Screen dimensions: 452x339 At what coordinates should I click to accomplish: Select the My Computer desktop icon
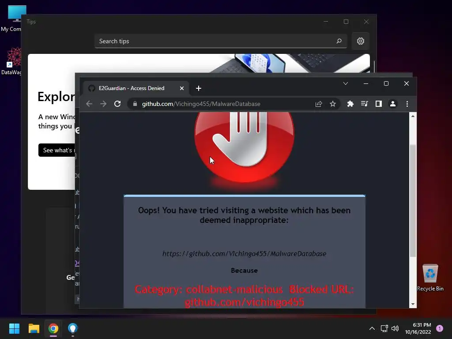coord(11,19)
